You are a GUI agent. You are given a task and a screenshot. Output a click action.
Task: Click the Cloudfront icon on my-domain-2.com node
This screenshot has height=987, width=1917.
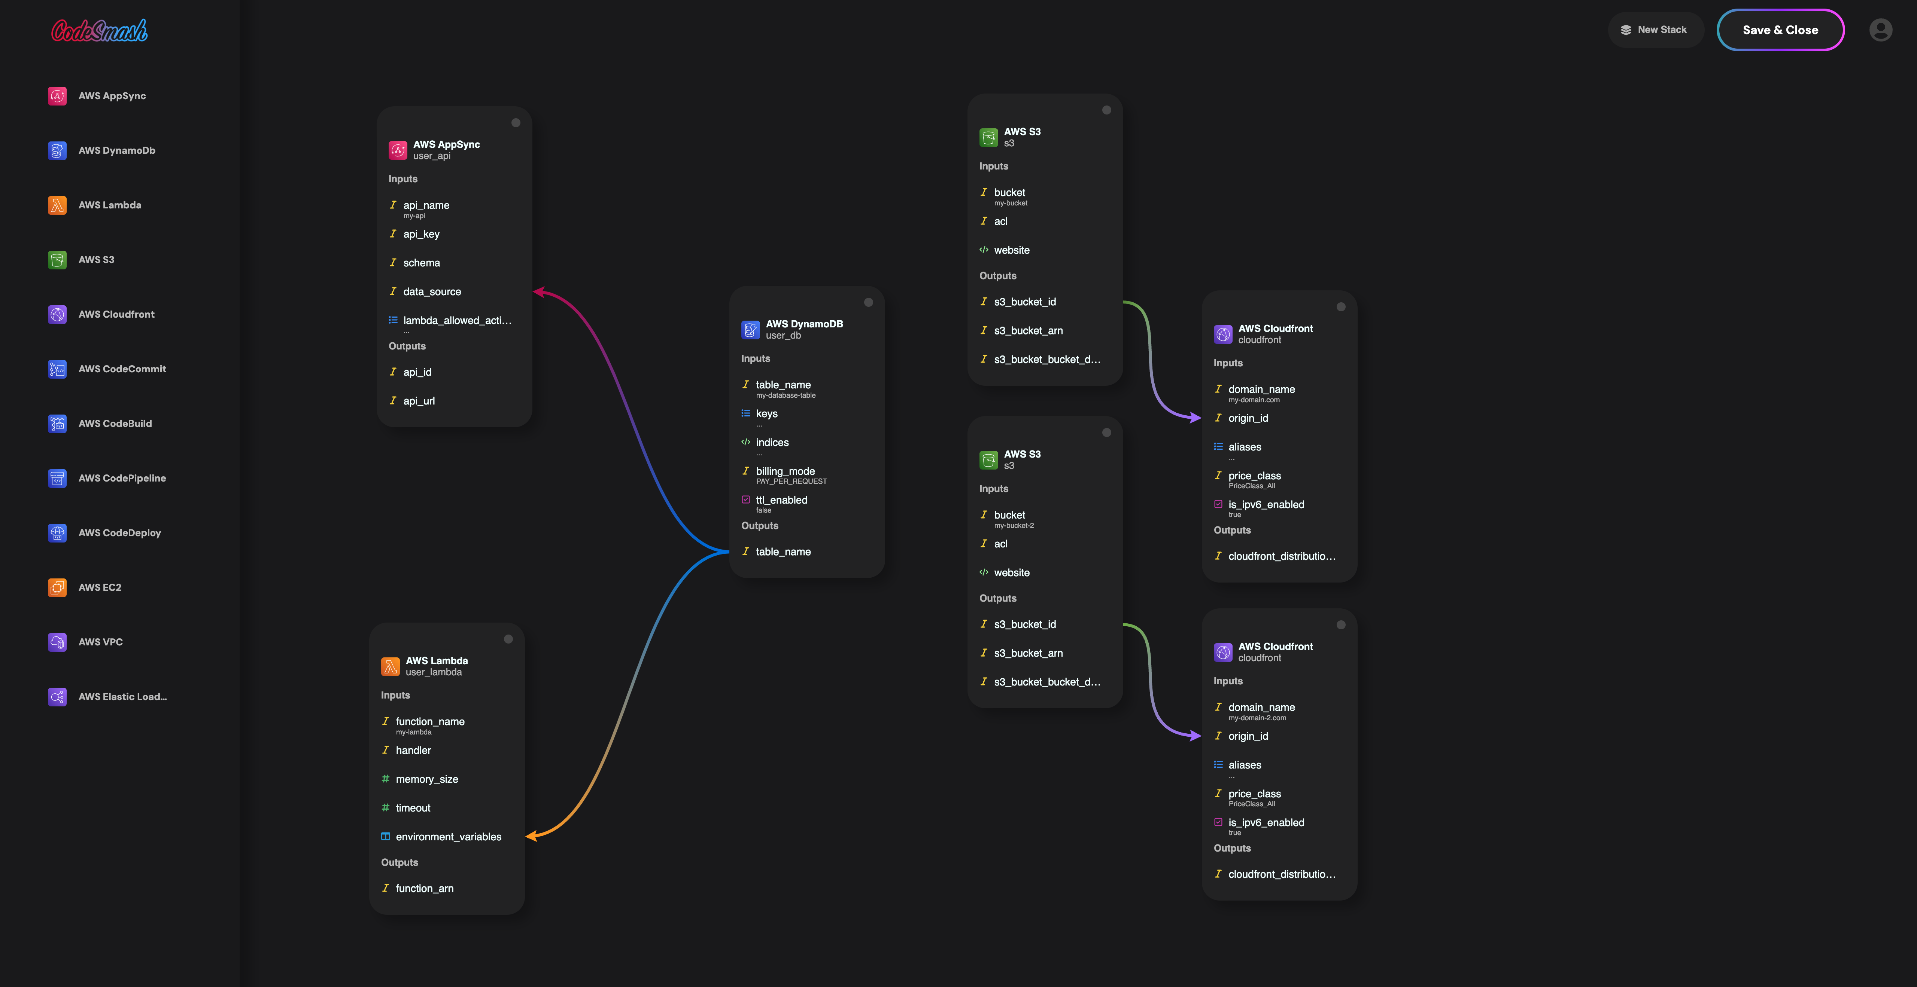[x=1224, y=652]
